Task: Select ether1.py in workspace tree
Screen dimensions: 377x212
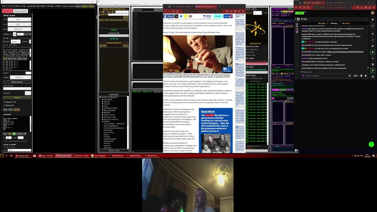Action: tap(107, 143)
